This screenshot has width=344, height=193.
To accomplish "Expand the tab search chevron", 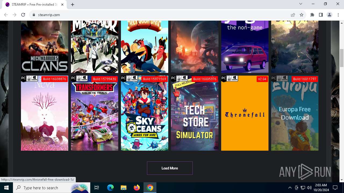I will pyautogui.click(x=301, y=4).
